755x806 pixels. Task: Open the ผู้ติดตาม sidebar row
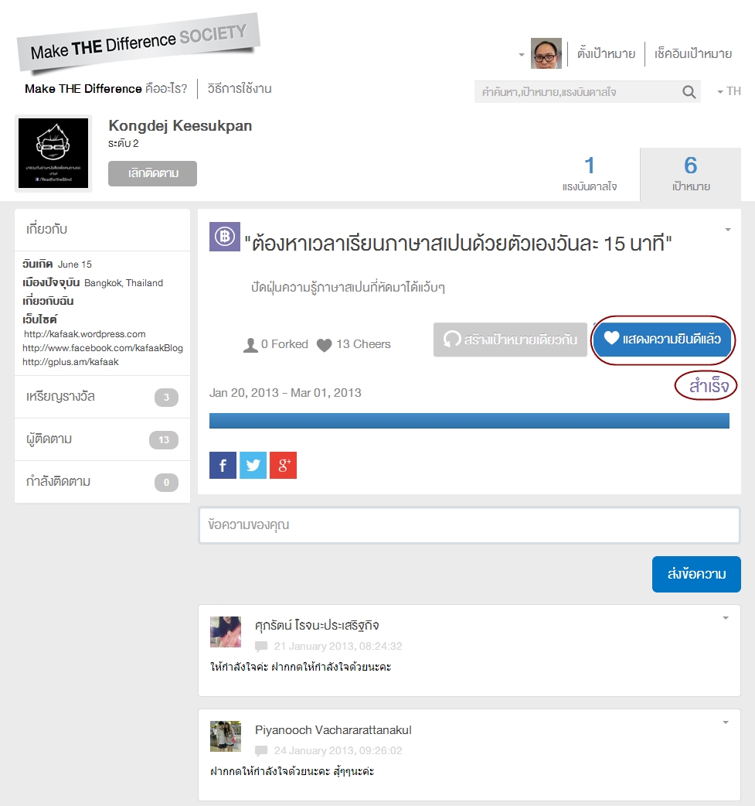click(x=102, y=439)
